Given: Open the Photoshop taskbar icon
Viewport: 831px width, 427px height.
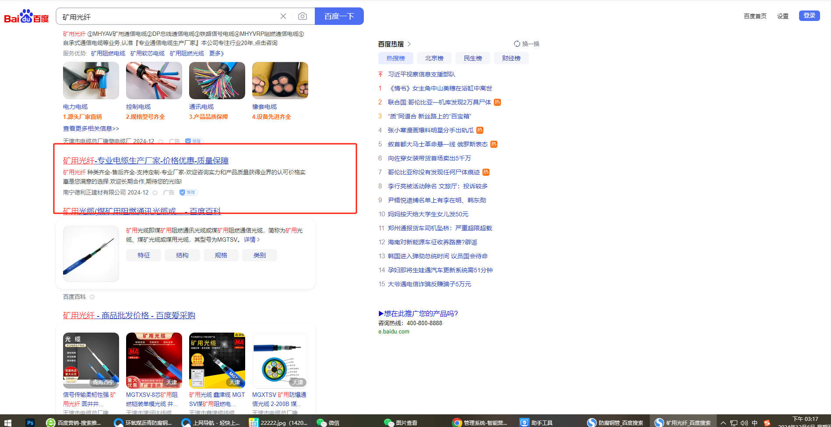Looking at the screenshot, I should [30, 423].
